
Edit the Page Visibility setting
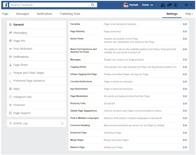(185, 31)
